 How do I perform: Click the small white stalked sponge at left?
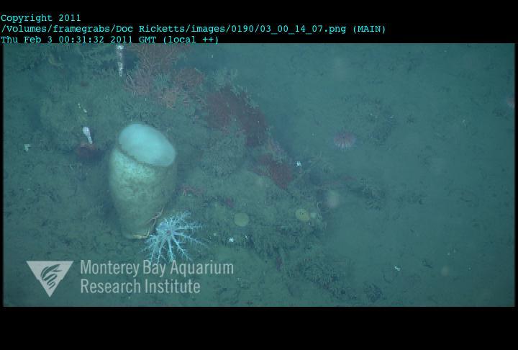(88, 134)
